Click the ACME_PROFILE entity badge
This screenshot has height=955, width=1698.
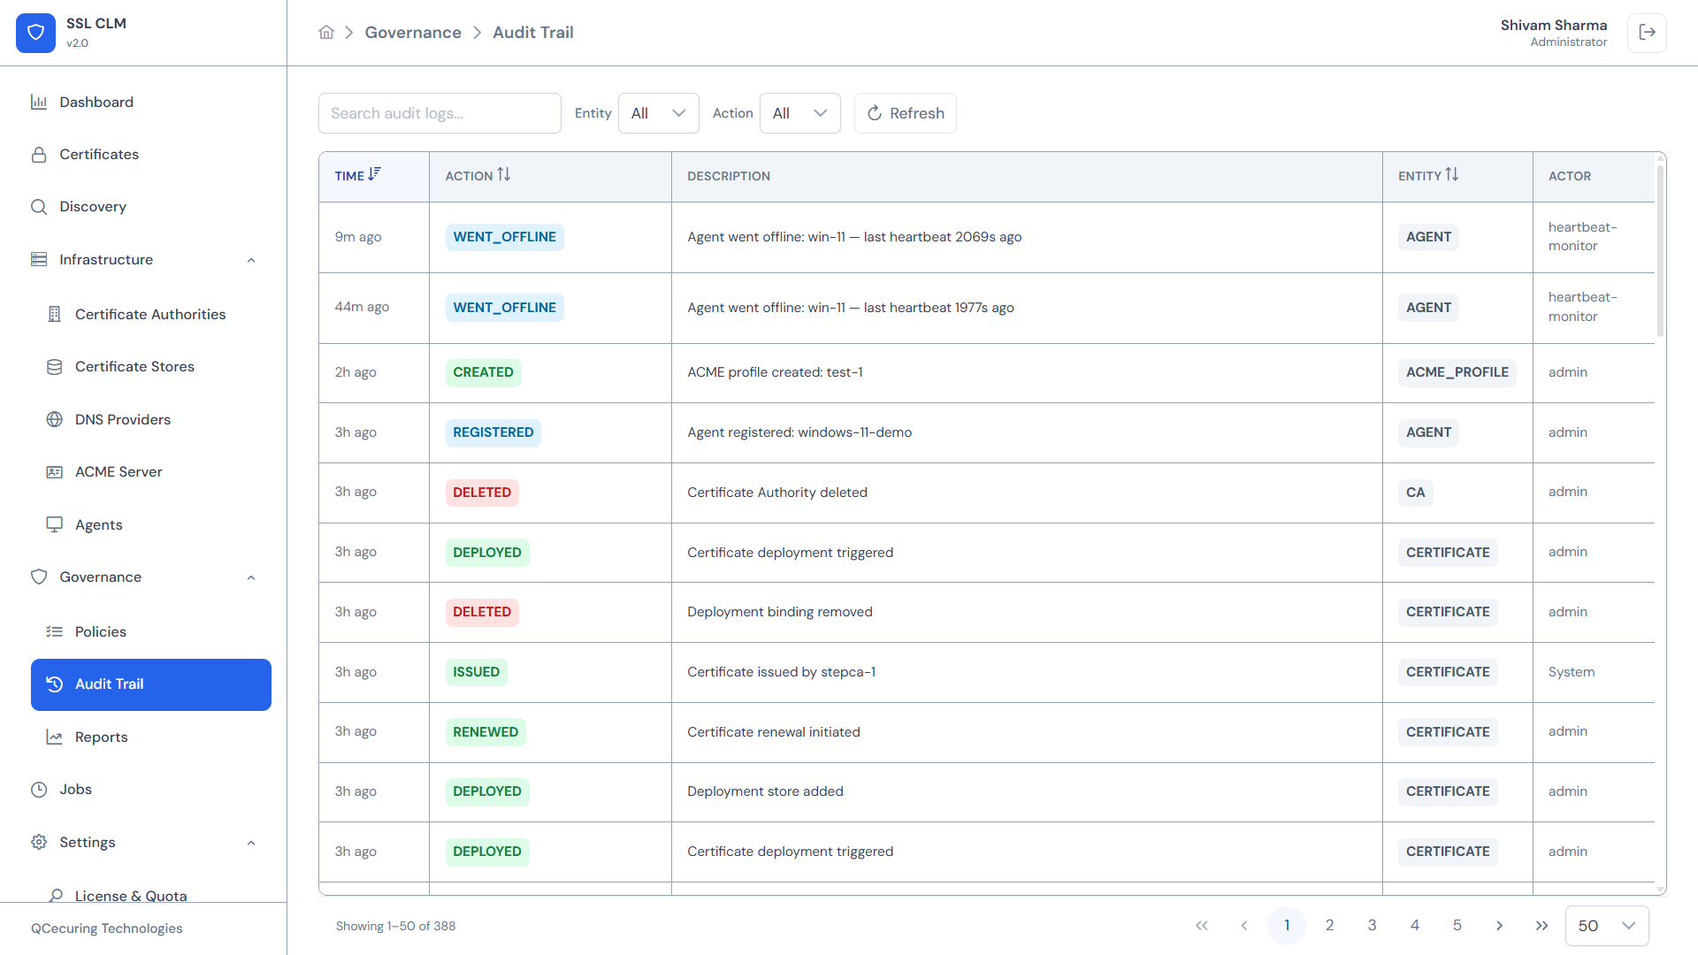(1457, 372)
